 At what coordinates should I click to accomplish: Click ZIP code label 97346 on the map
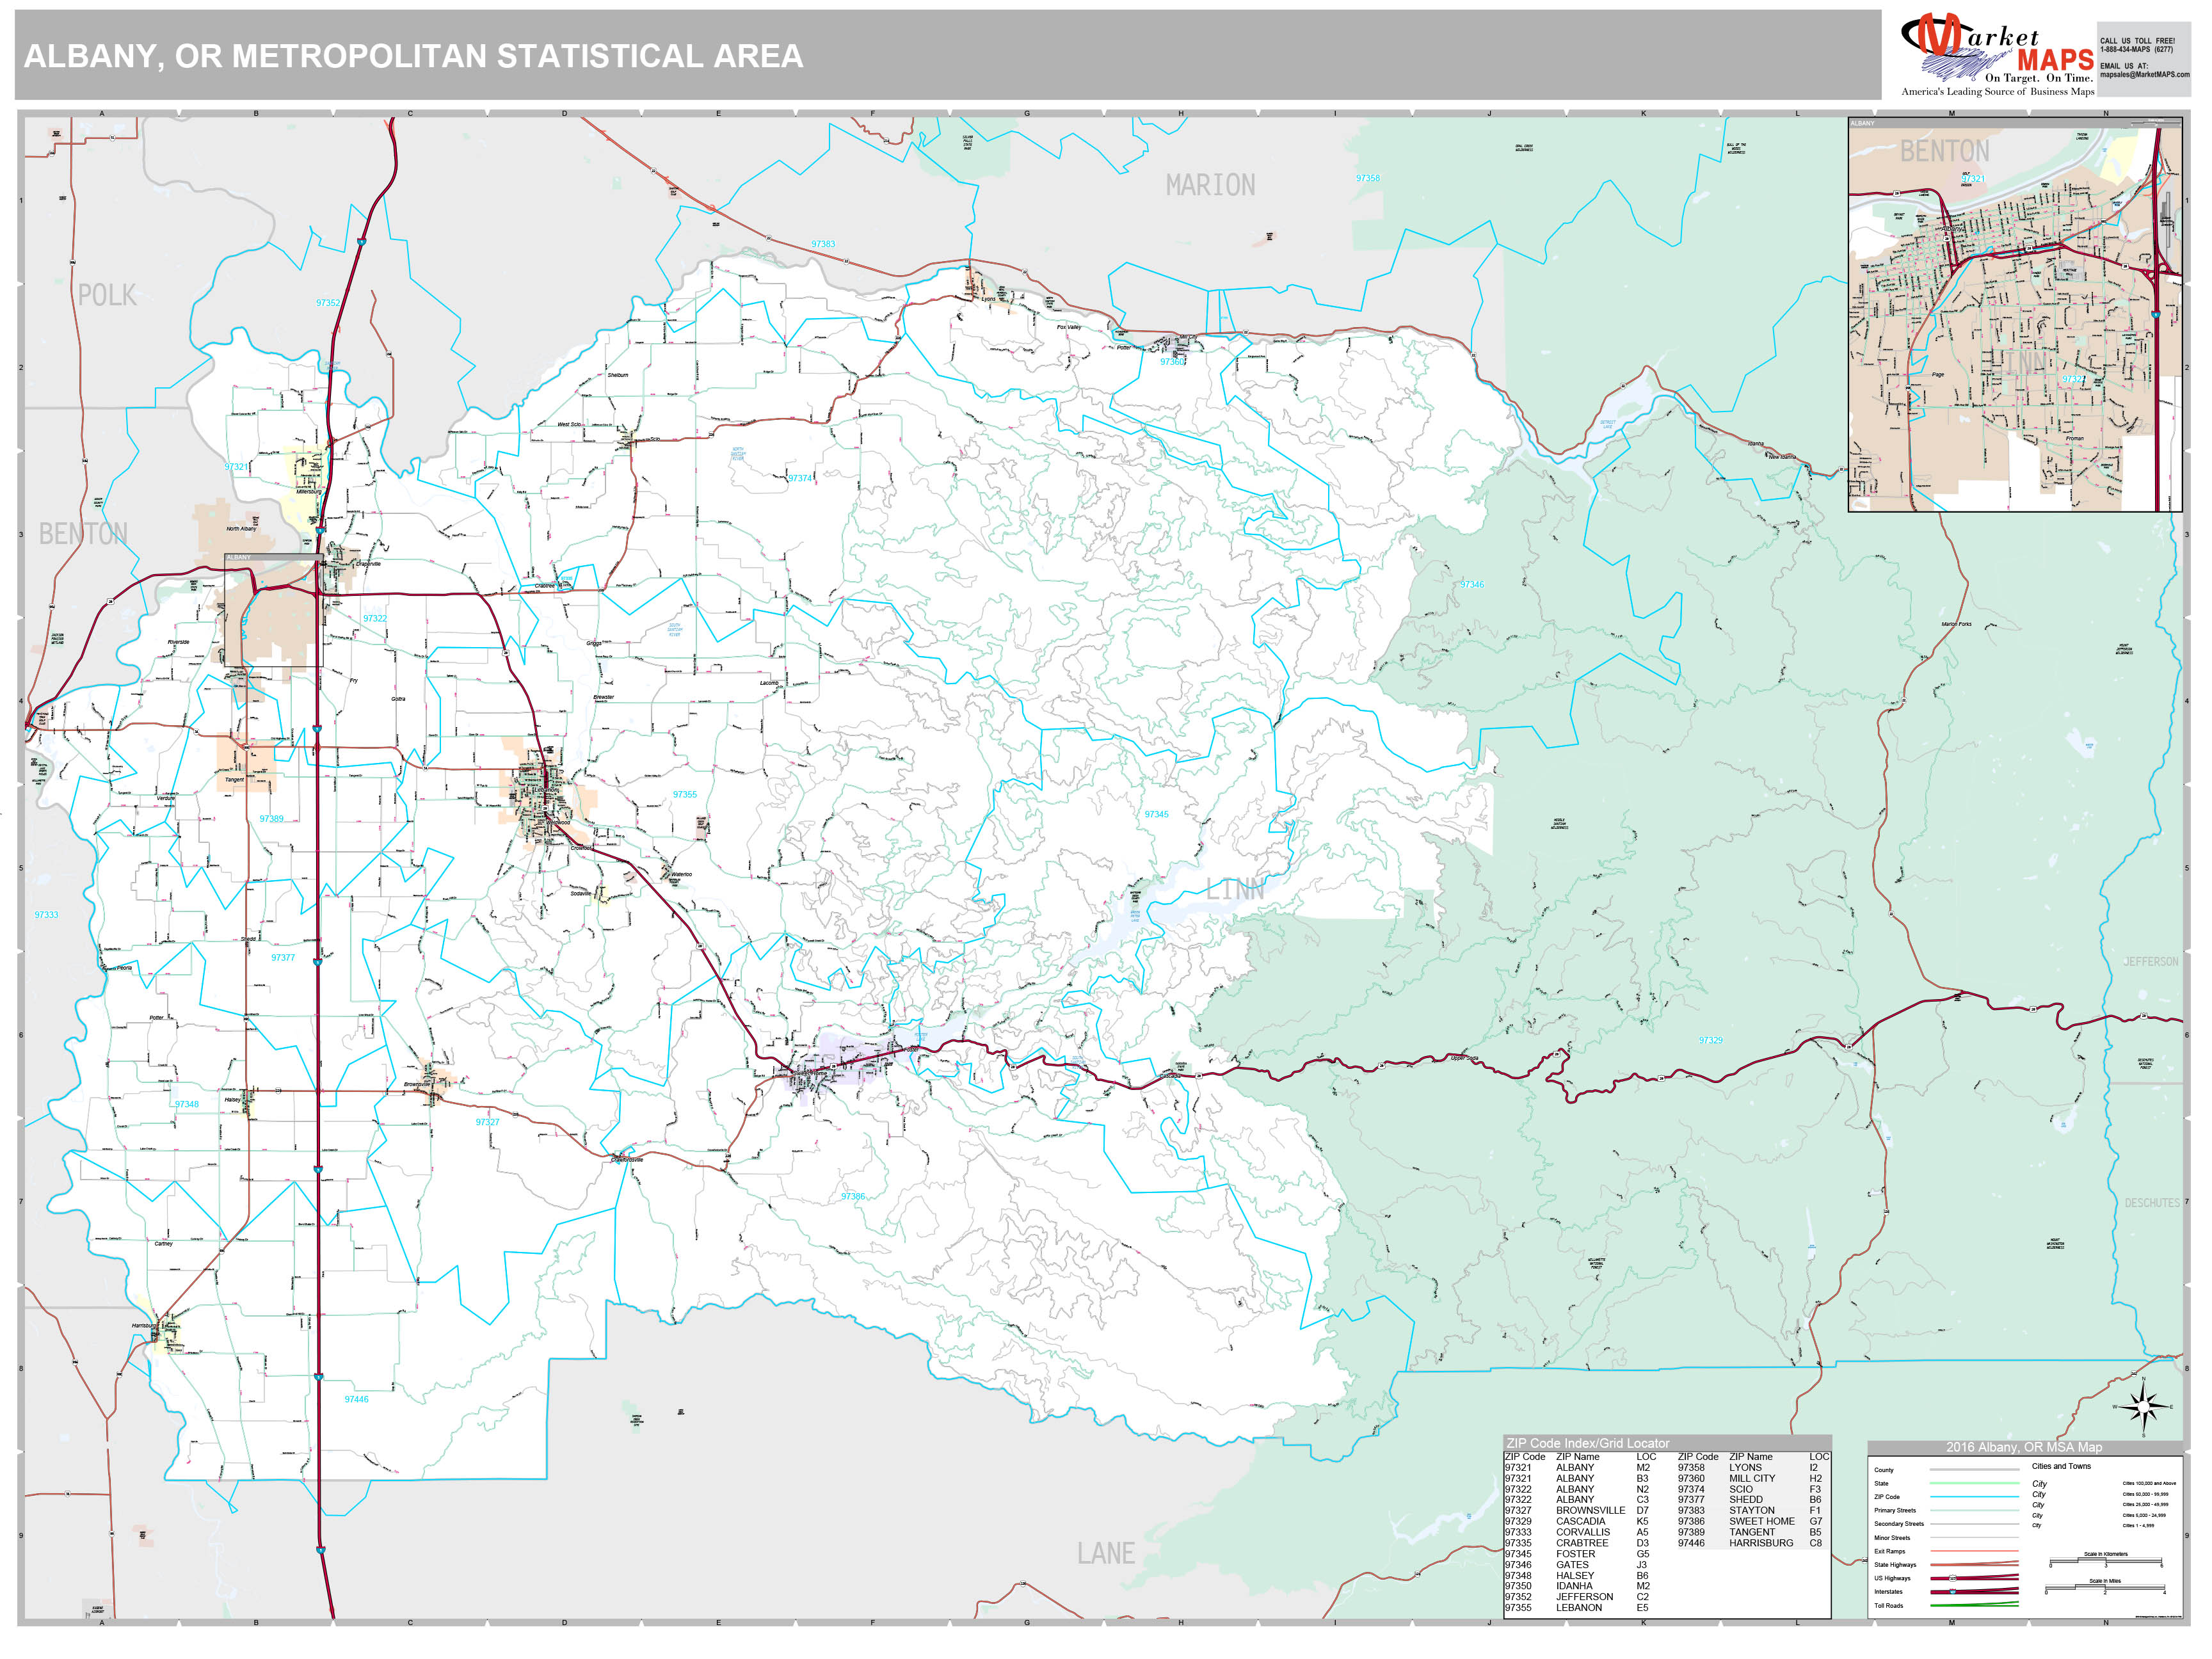point(1472,584)
